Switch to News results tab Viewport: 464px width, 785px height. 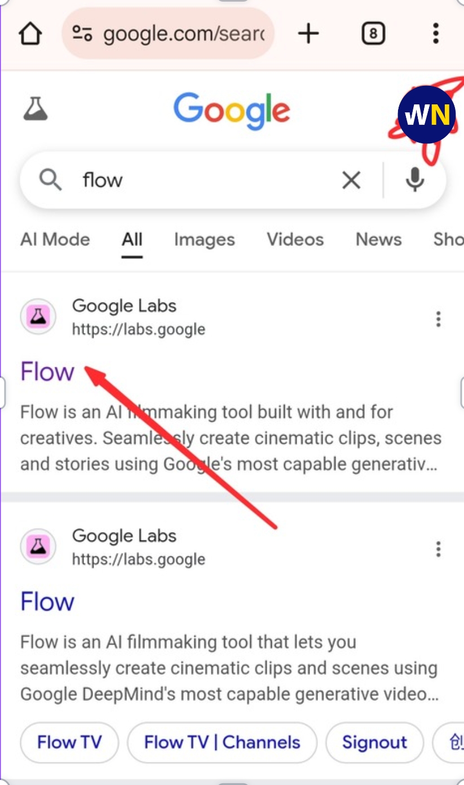(379, 240)
